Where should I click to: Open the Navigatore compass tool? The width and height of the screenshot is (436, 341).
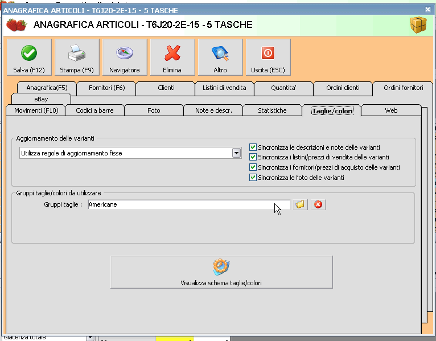point(125,57)
